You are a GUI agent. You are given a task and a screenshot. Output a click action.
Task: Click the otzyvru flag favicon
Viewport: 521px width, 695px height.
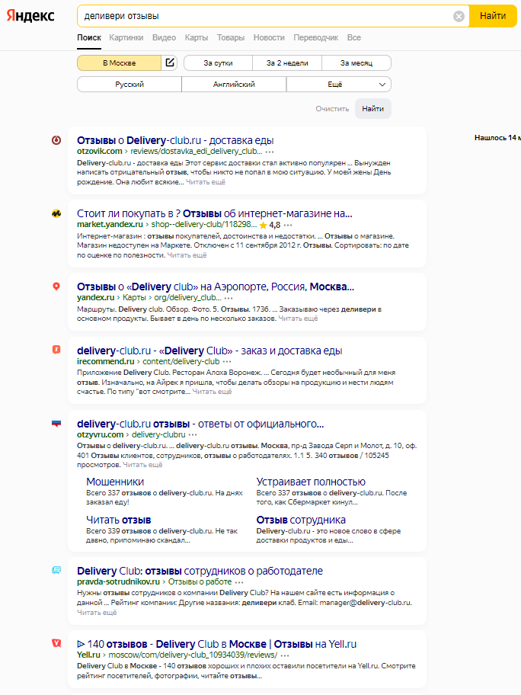click(56, 424)
